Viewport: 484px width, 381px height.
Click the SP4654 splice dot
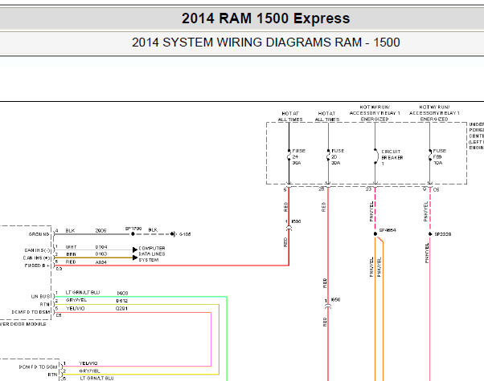375,234
